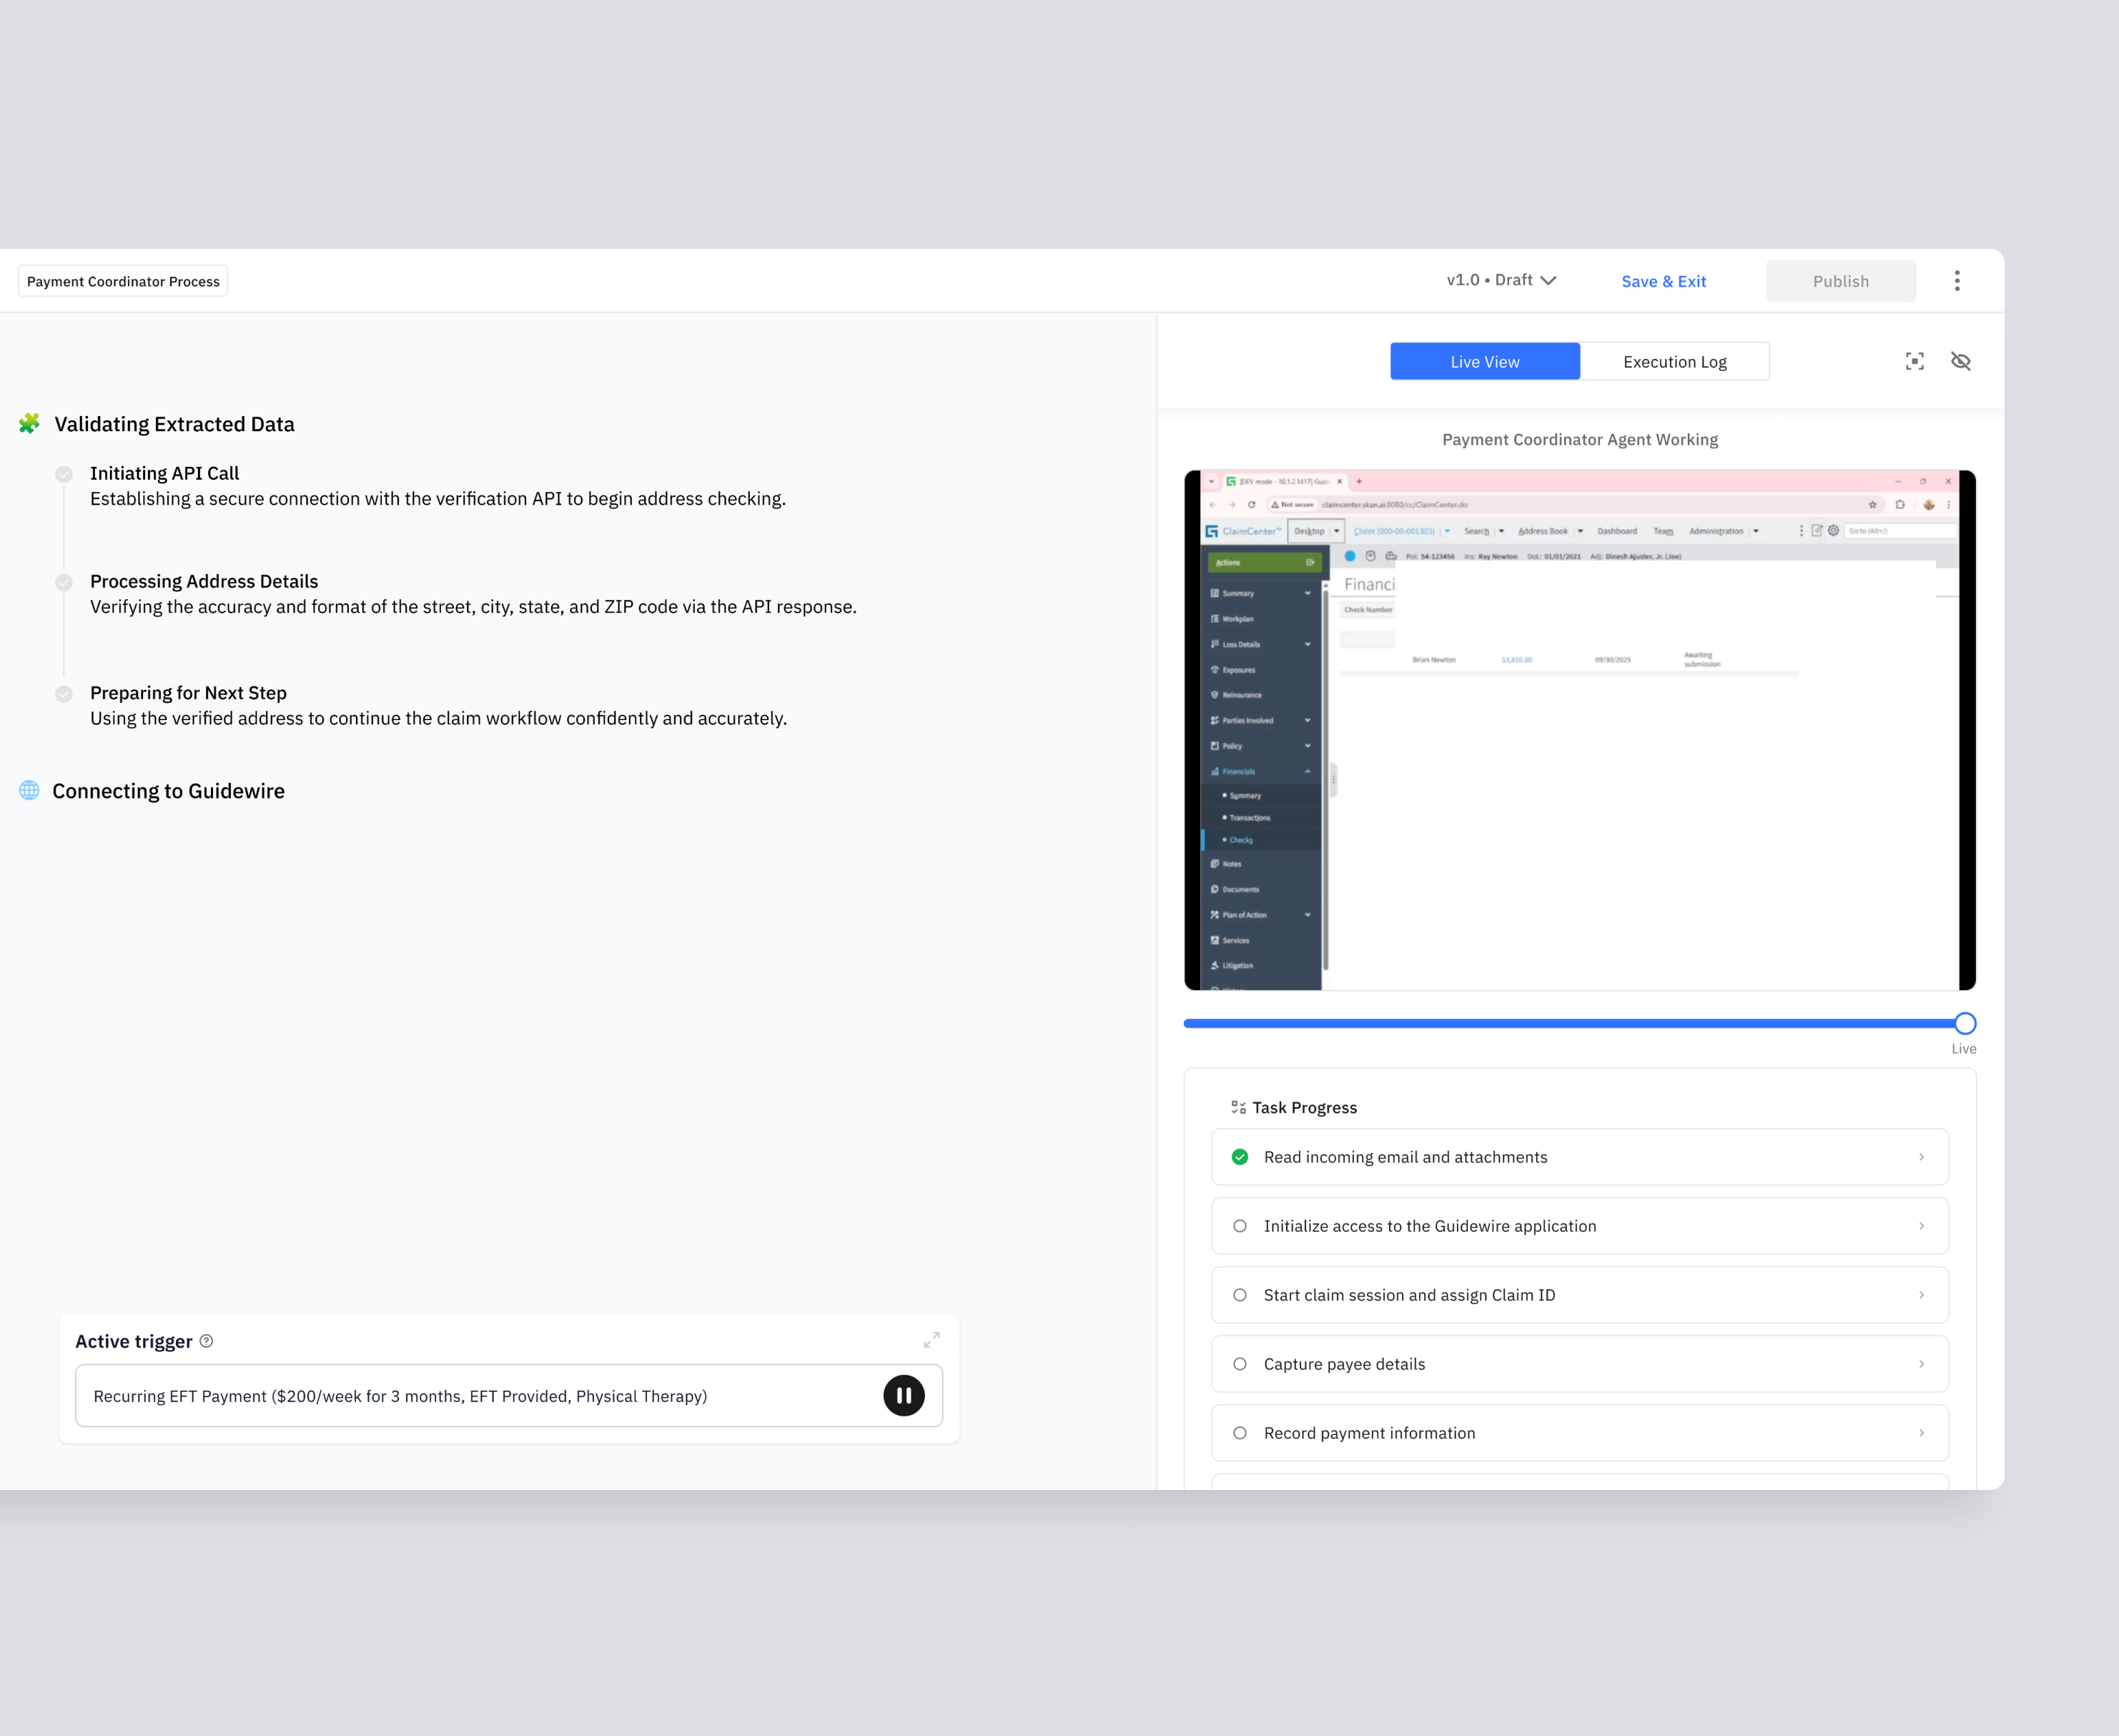Click the Task Progress checklist icon
Viewport: 2119px width, 1736px height.
coord(1238,1107)
